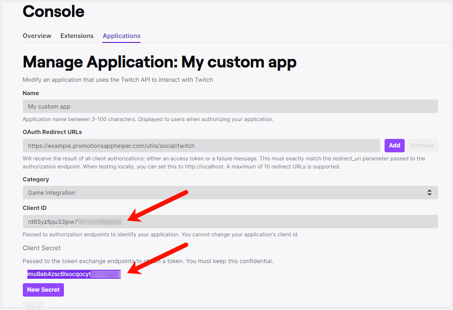
Task: Click the Category label
Action: pos(36,179)
